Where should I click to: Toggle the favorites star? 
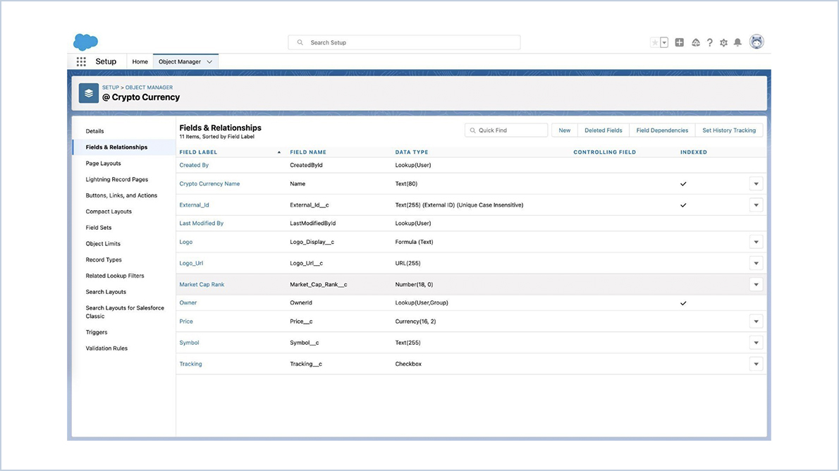[x=654, y=42]
